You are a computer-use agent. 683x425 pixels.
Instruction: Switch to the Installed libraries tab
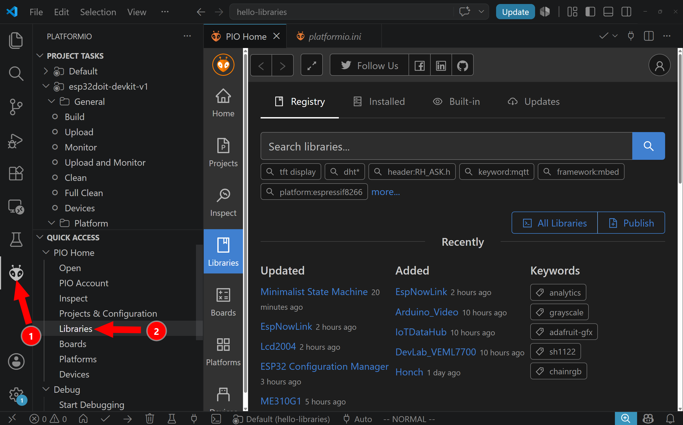[379, 101]
